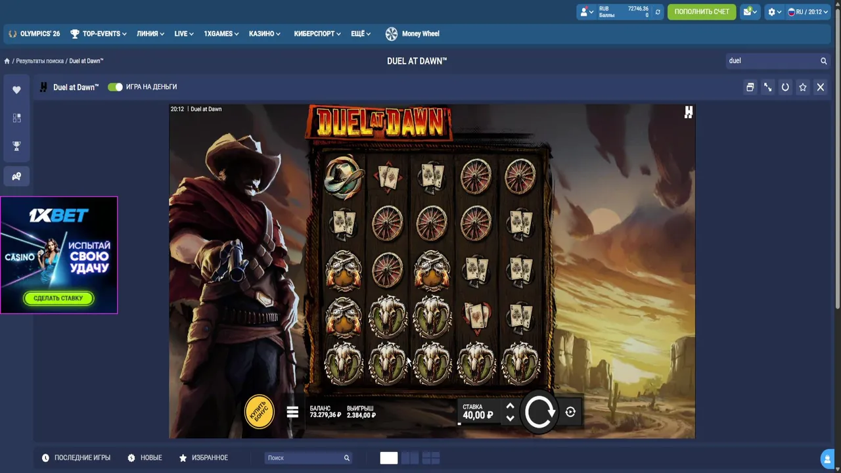841x473 pixels.
Task: Click the magnifier icon in the top search
Action: click(x=823, y=60)
